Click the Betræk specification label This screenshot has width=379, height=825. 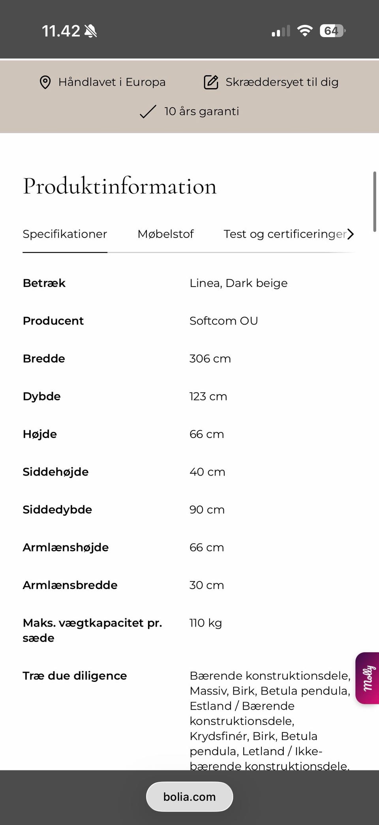44,283
